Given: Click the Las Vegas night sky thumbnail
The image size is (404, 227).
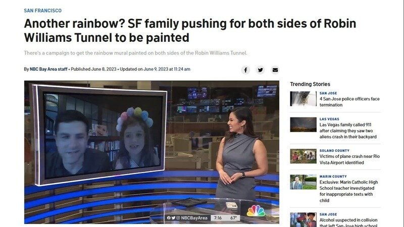Looking at the screenshot, I should [304, 125].
